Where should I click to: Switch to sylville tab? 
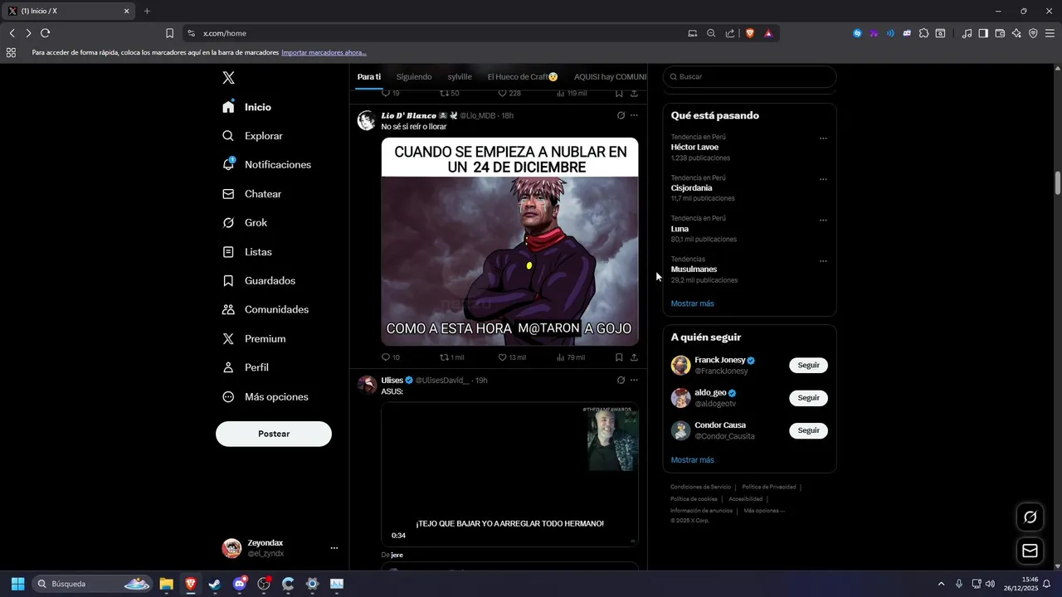[x=460, y=77]
